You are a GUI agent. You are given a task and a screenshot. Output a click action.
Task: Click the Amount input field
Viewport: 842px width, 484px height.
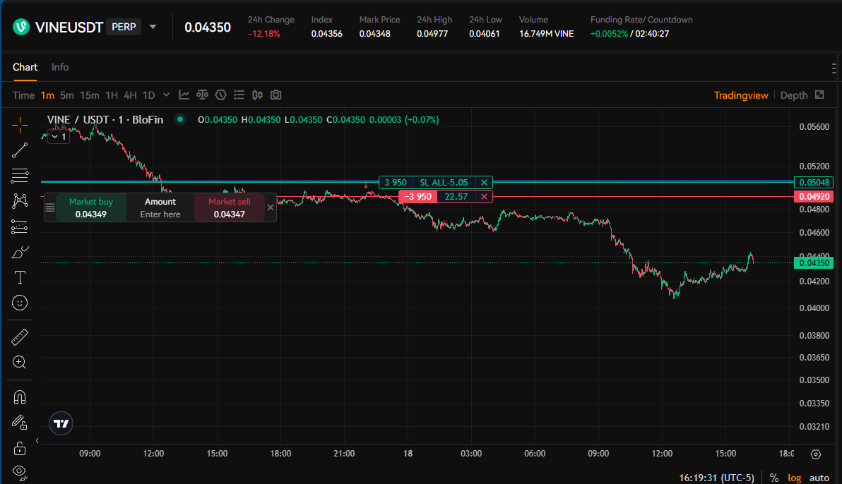pyautogui.click(x=160, y=207)
